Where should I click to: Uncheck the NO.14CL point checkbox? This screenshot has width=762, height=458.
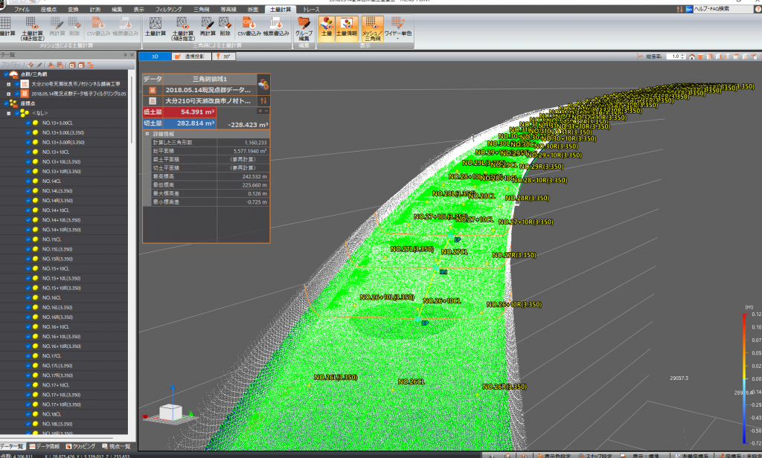click(x=28, y=181)
